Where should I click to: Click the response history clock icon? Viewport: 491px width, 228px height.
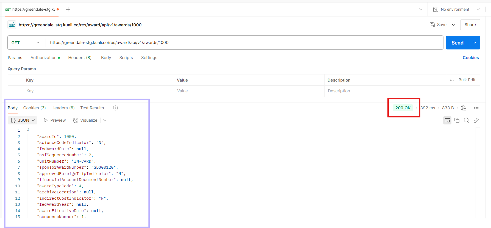[x=115, y=108]
